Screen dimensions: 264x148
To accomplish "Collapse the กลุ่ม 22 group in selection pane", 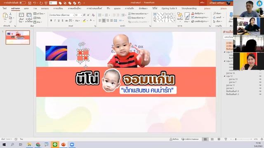I will pyautogui.click(x=224, y=52).
